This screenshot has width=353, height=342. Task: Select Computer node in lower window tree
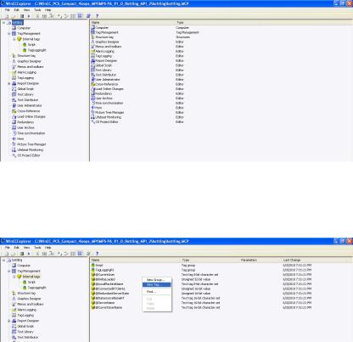click(24, 266)
